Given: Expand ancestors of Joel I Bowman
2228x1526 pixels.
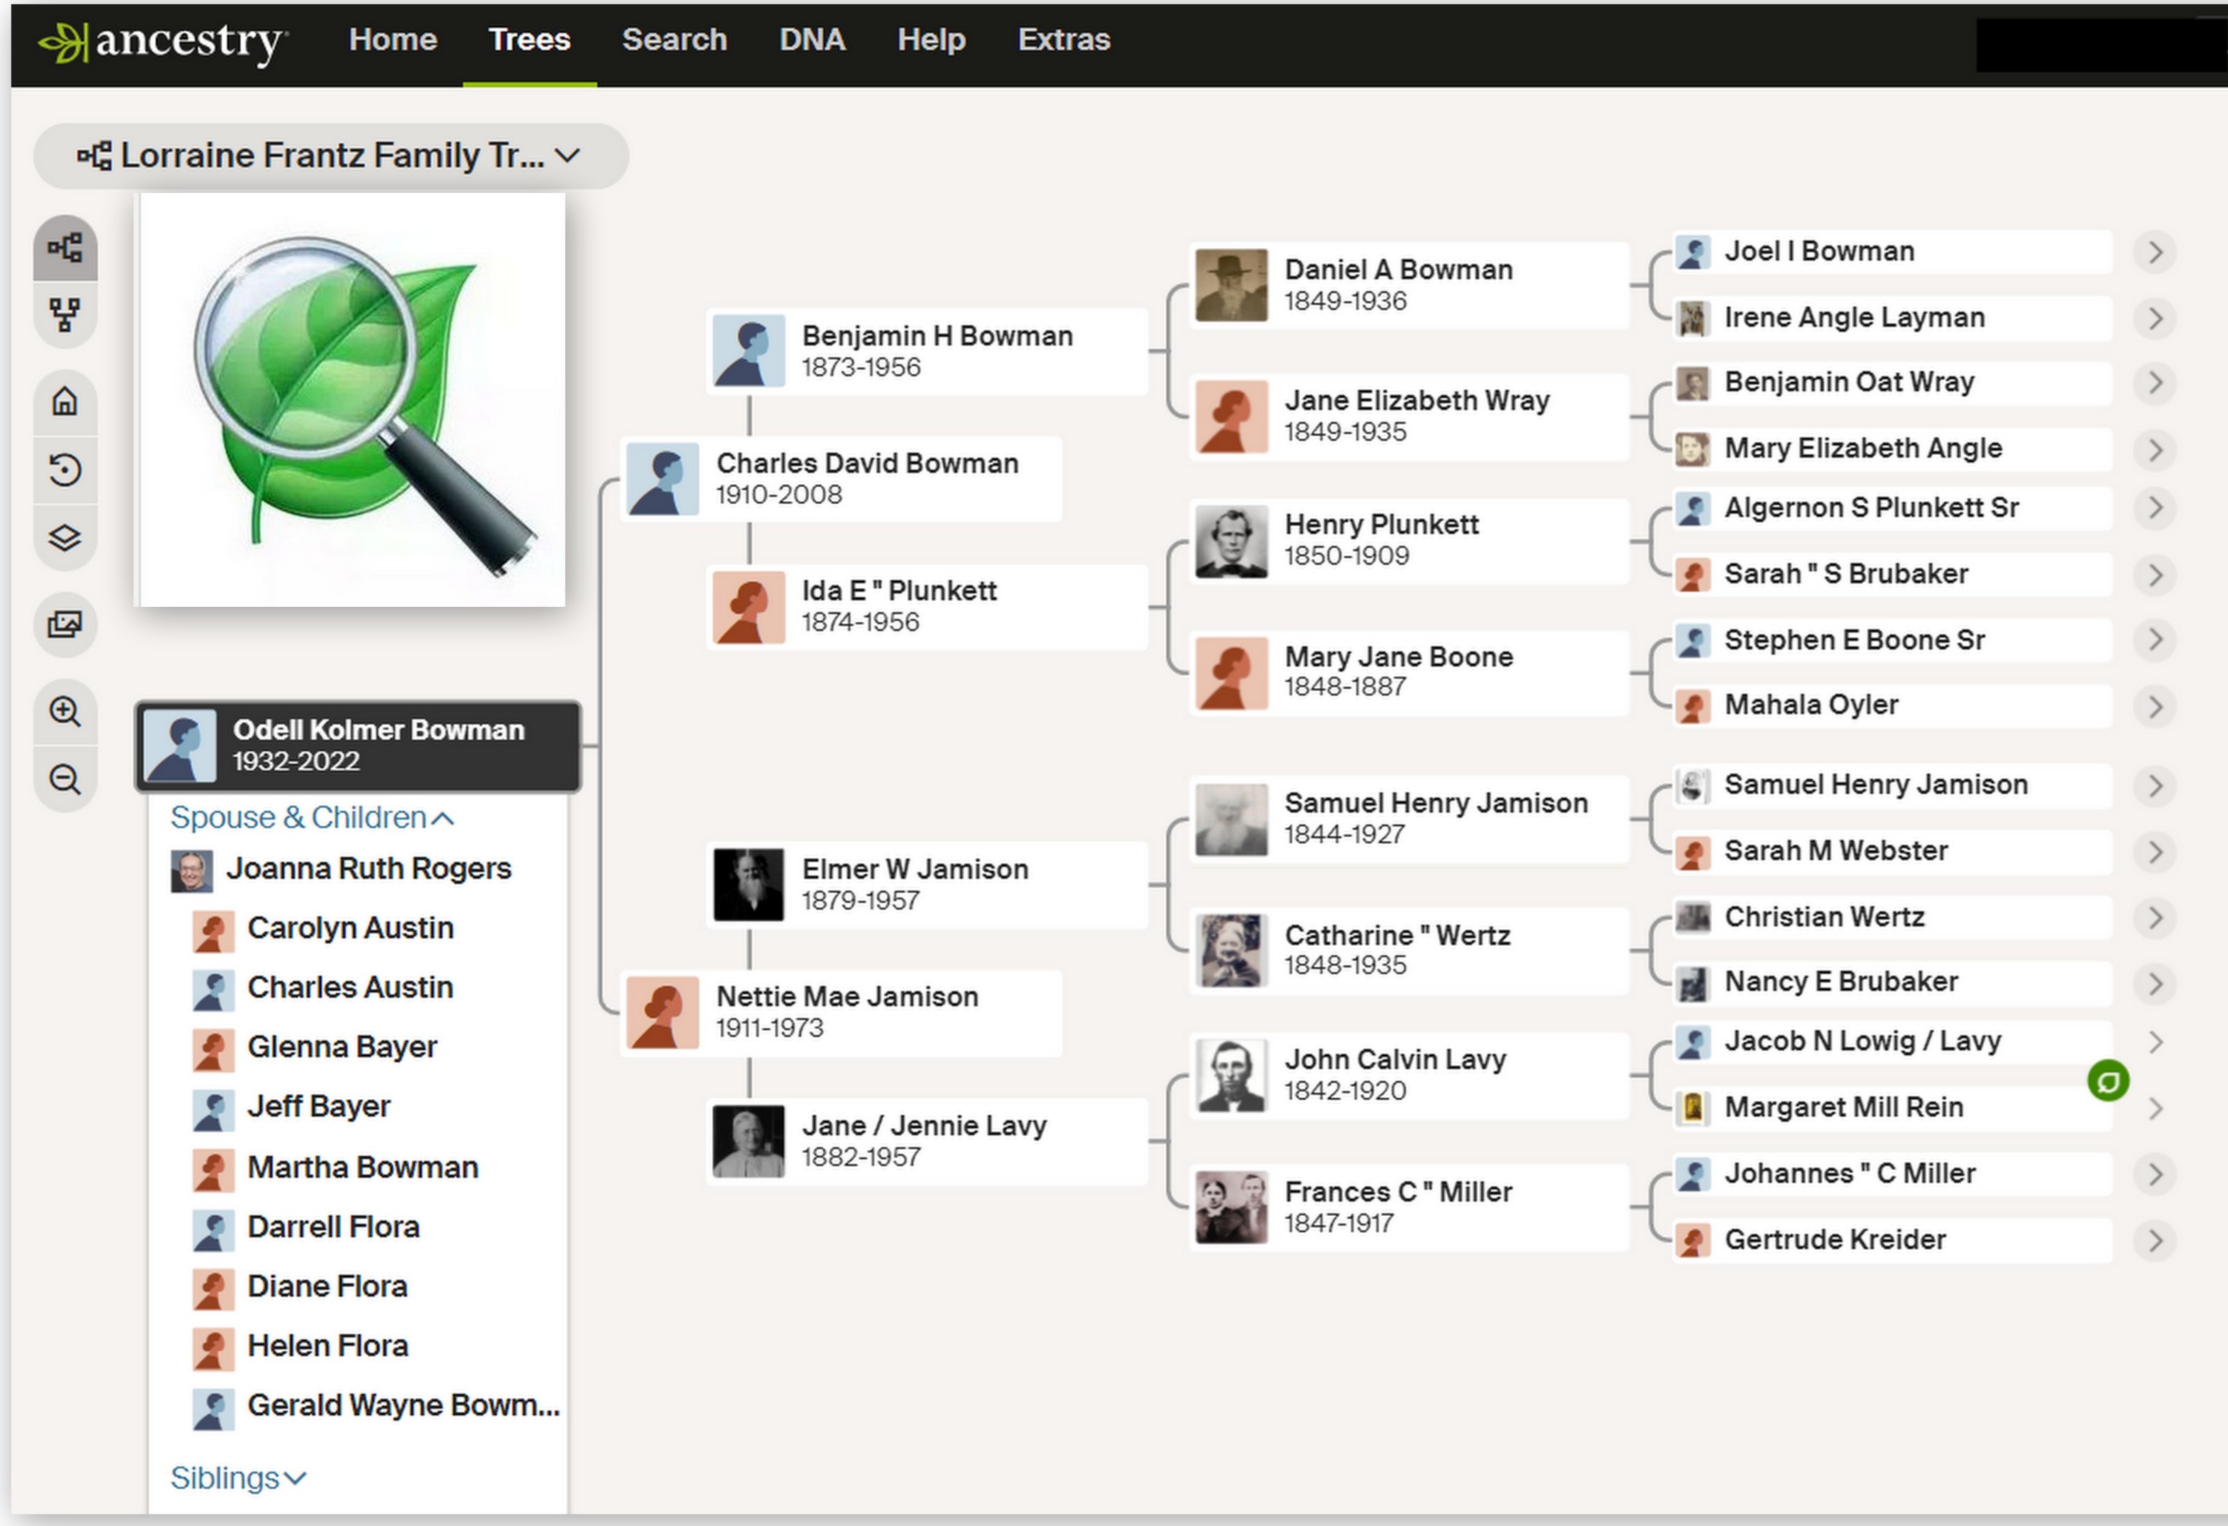Looking at the screenshot, I should (x=2154, y=252).
